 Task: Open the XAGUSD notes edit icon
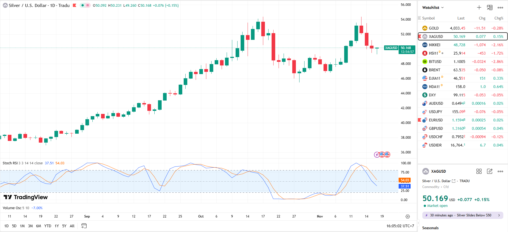tap(490, 171)
